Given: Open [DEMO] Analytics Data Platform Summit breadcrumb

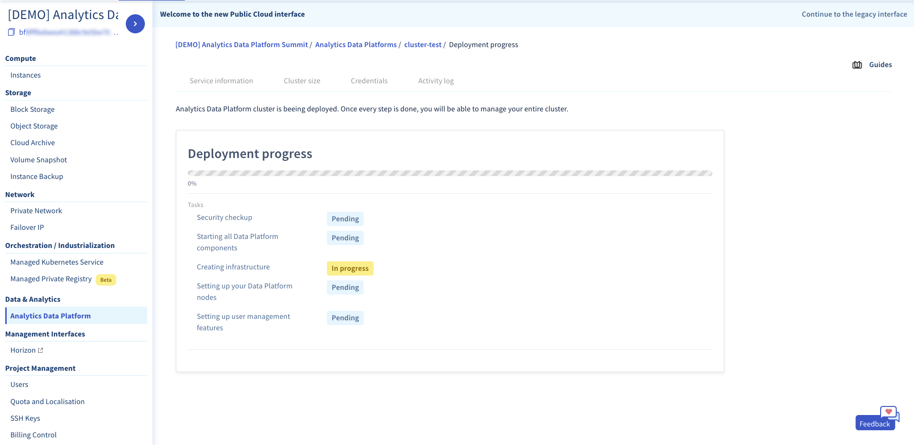Looking at the screenshot, I should 242,45.
